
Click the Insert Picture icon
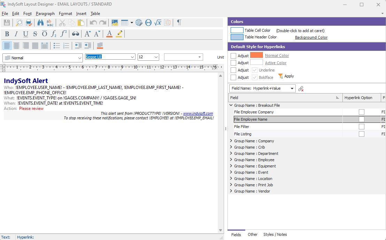coord(114,23)
